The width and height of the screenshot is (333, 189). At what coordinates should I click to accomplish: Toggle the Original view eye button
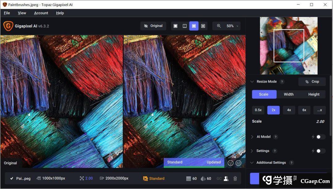(x=153, y=26)
